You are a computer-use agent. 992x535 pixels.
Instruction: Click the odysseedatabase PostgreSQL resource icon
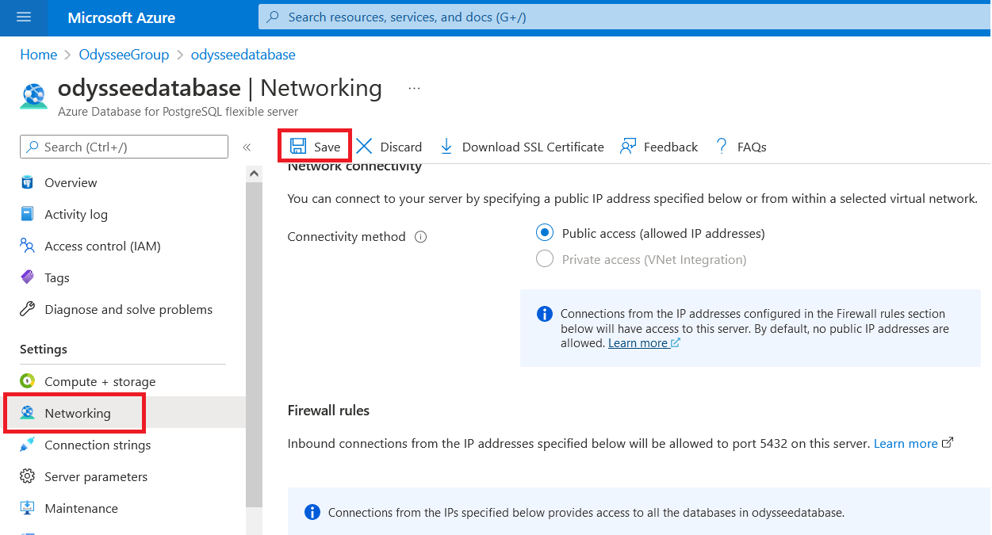(x=34, y=96)
